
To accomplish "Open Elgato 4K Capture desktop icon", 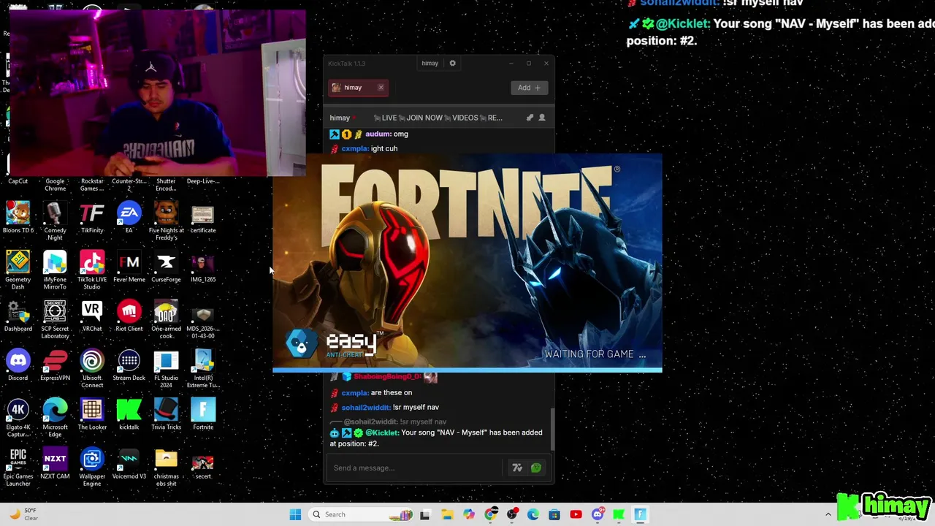I will coord(18,418).
